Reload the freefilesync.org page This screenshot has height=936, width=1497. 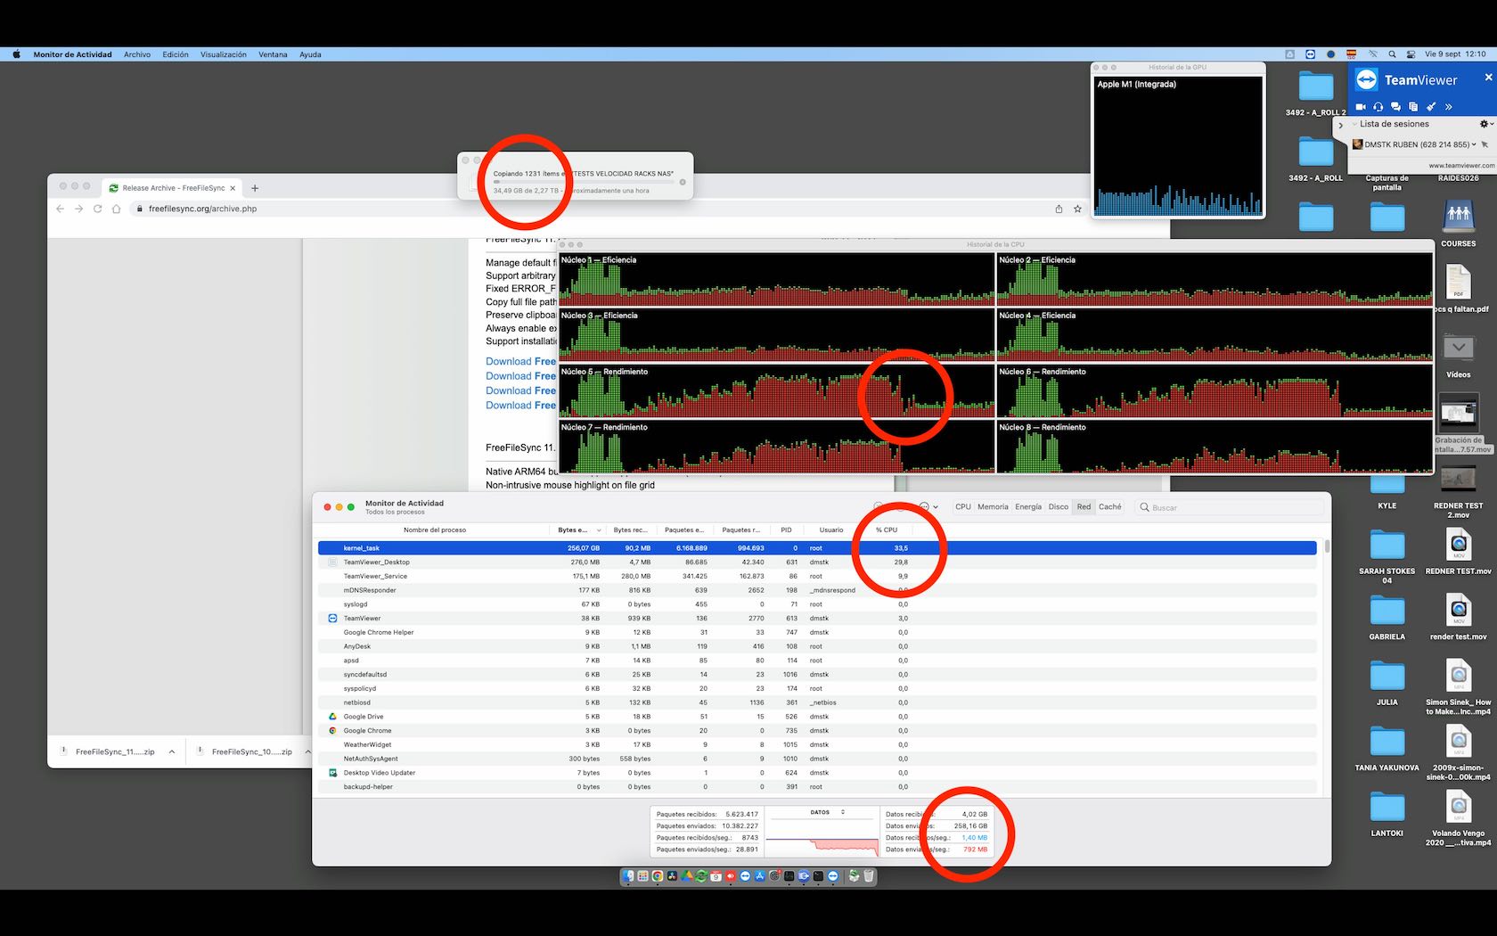pyautogui.click(x=97, y=209)
